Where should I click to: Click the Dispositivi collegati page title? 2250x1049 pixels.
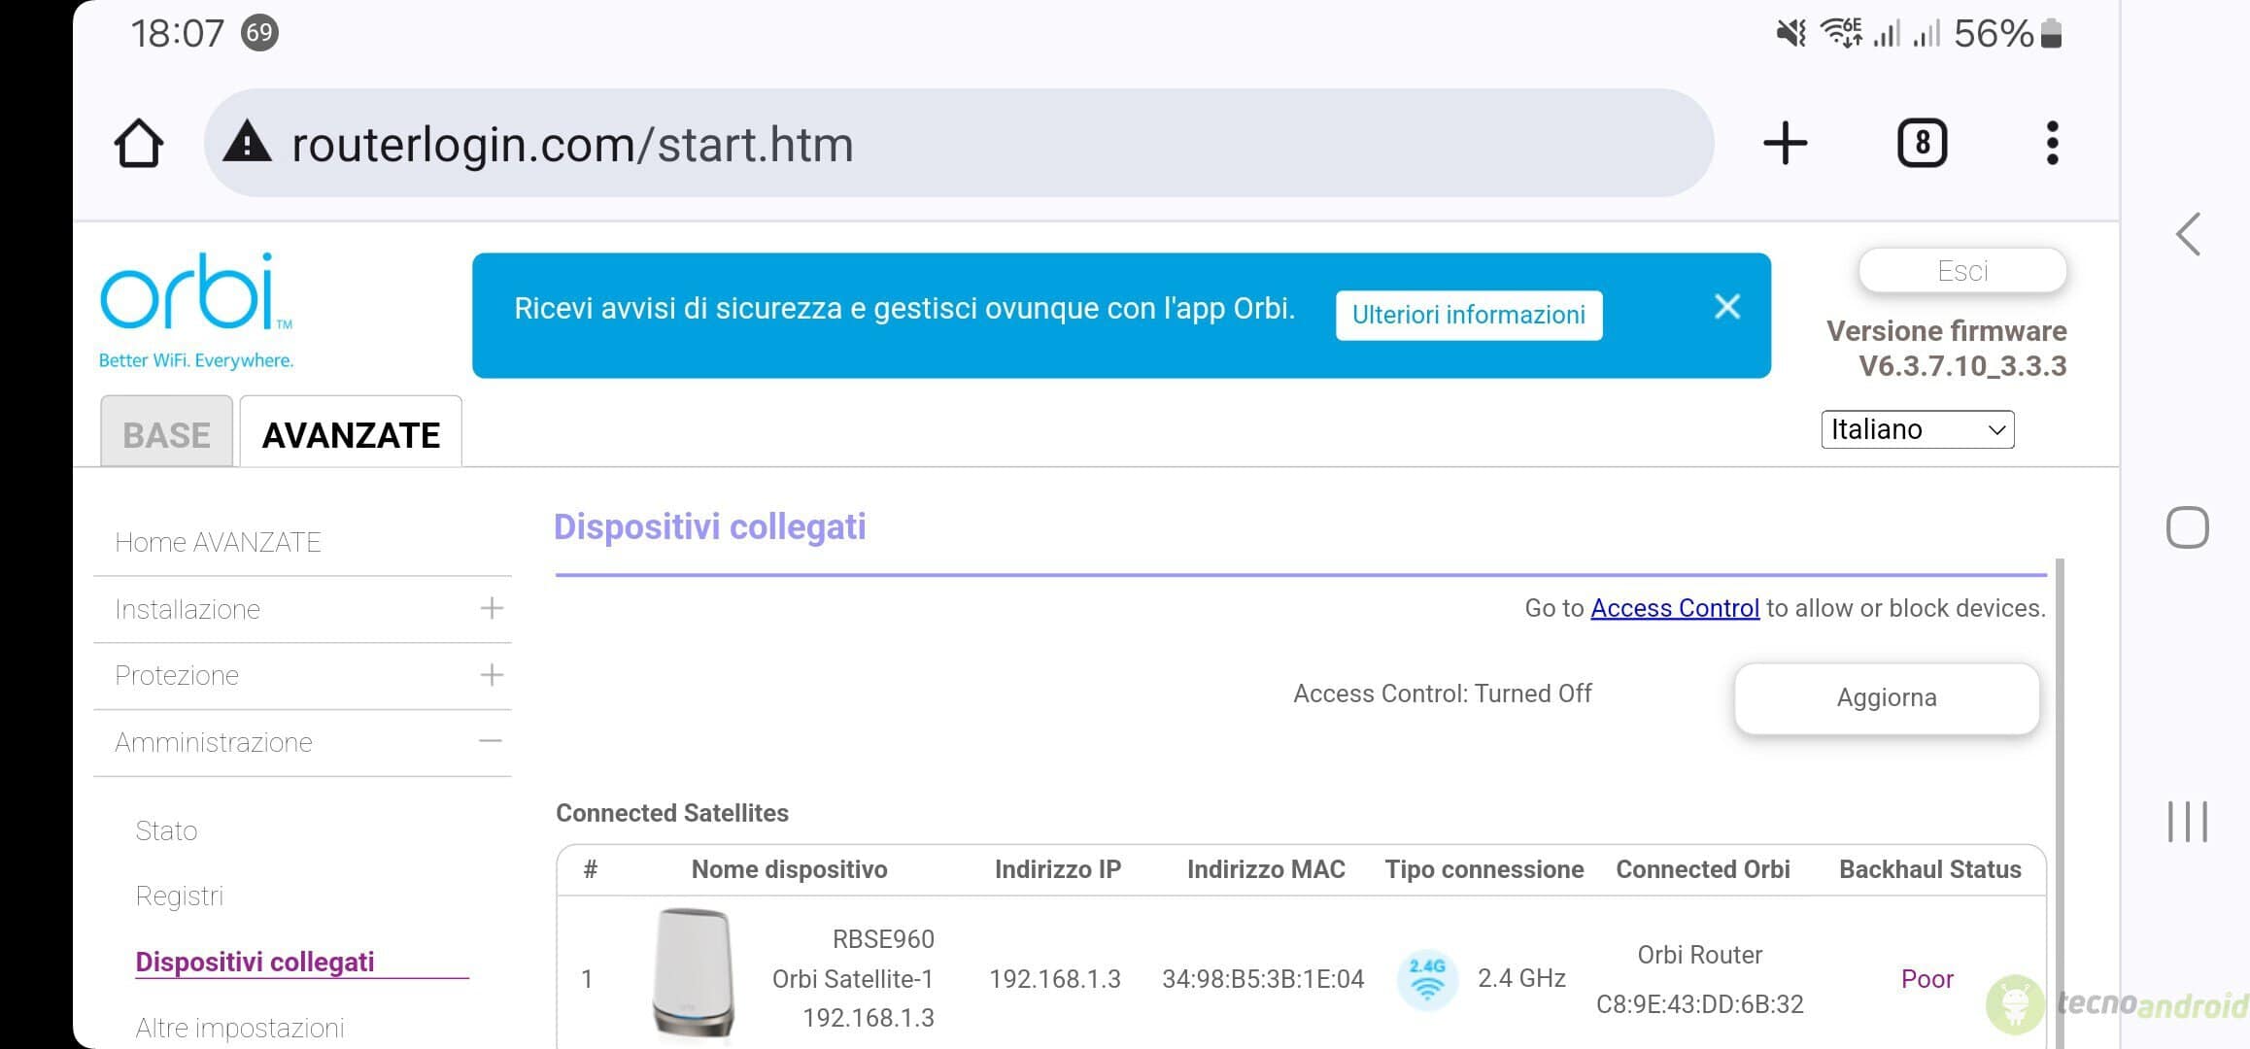pos(709,526)
